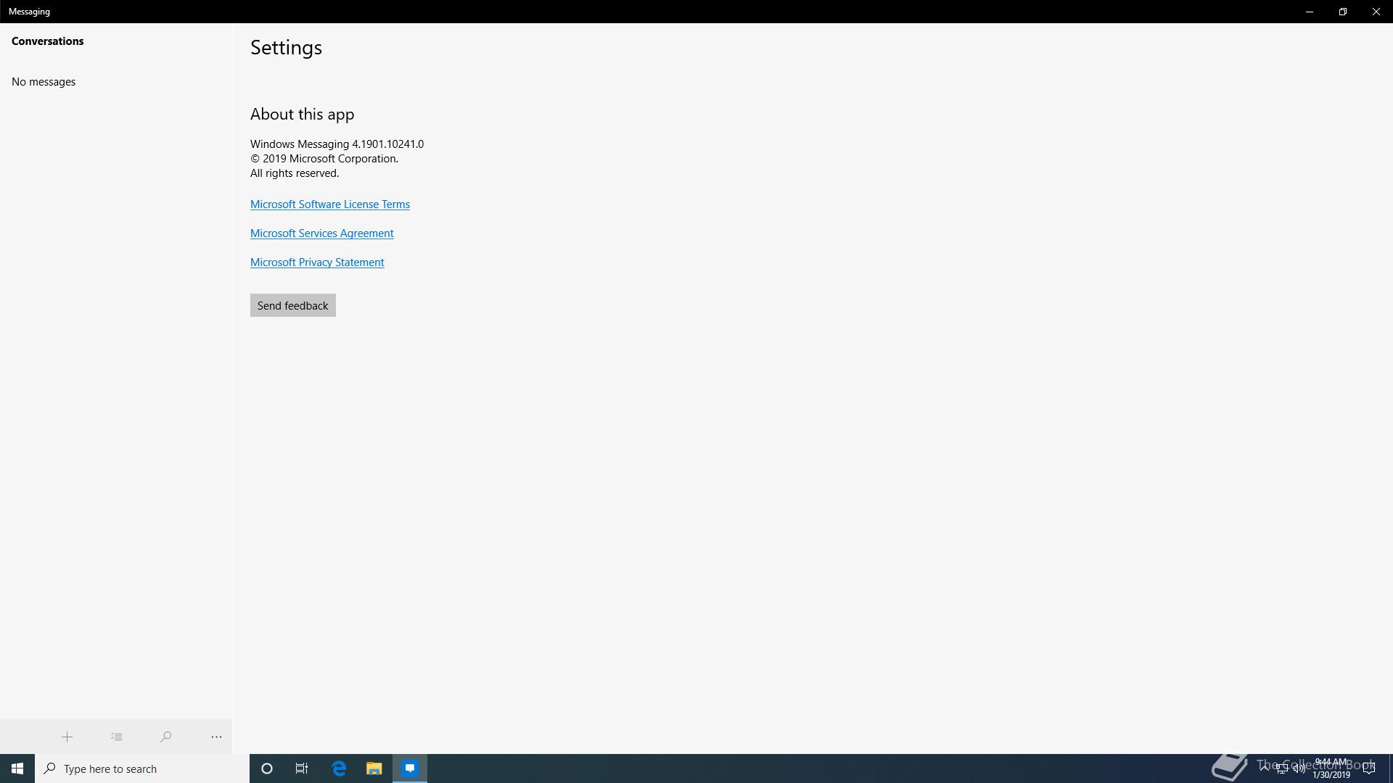Click the 2019 Microsoft Corporation copyright text
Image resolution: width=1393 pixels, height=783 pixels.
pos(324,159)
